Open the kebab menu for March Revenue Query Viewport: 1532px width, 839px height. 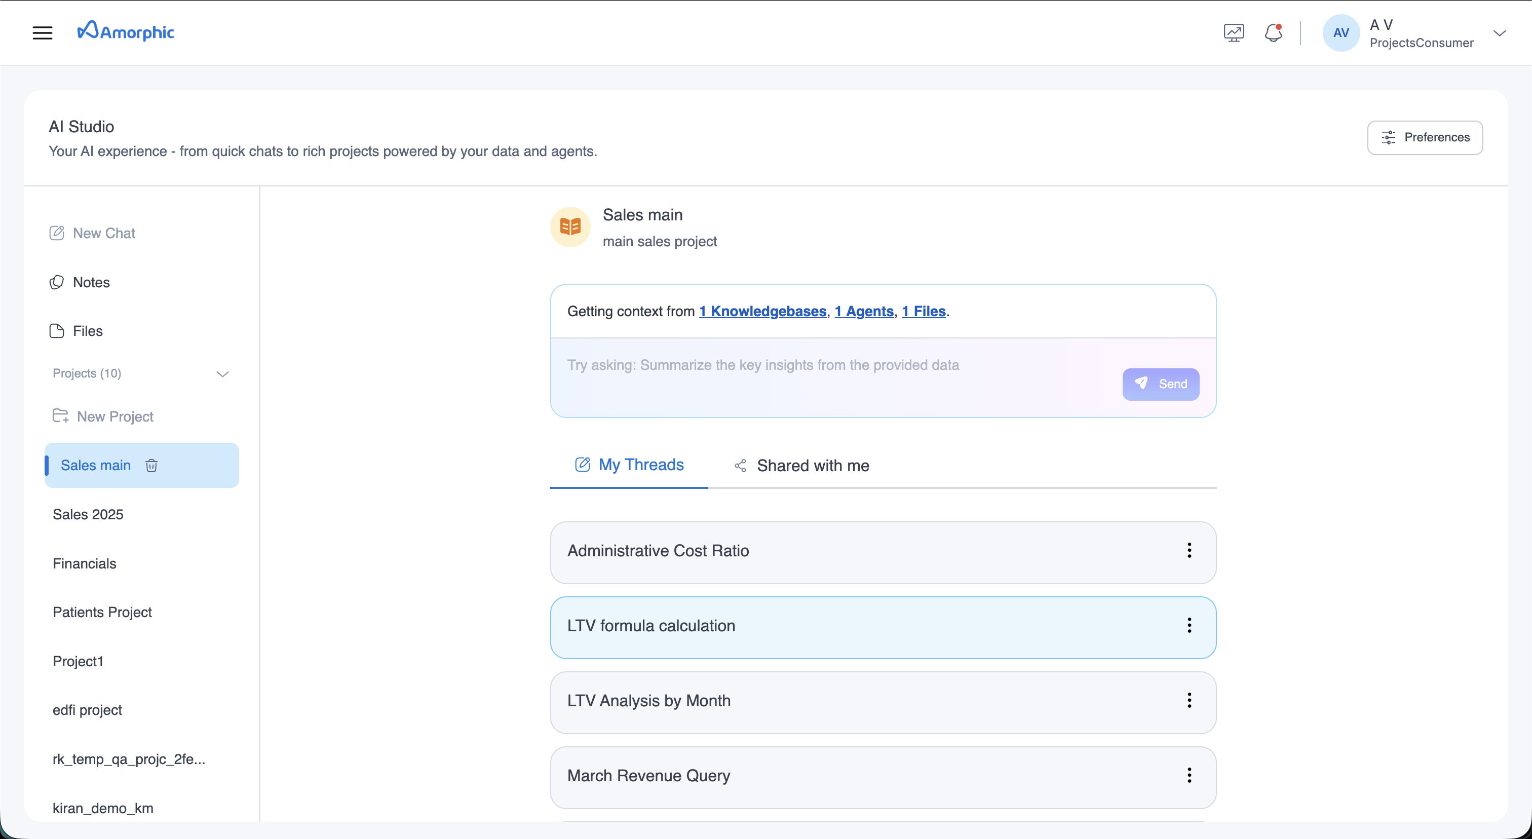point(1189,775)
